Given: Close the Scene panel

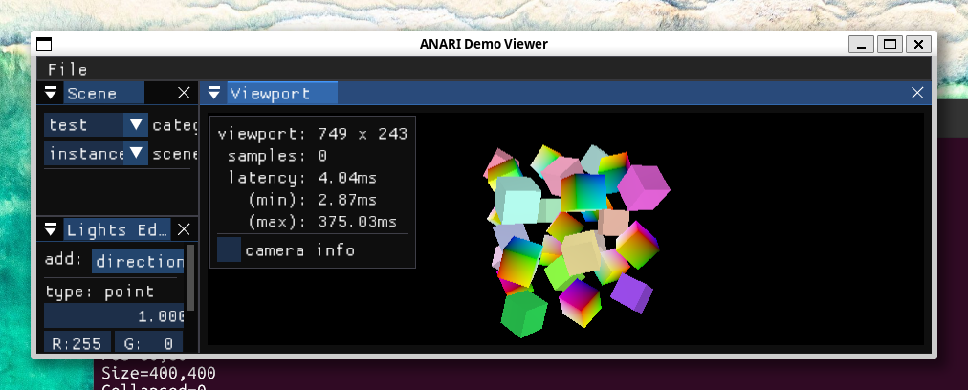Looking at the screenshot, I should click(184, 93).
